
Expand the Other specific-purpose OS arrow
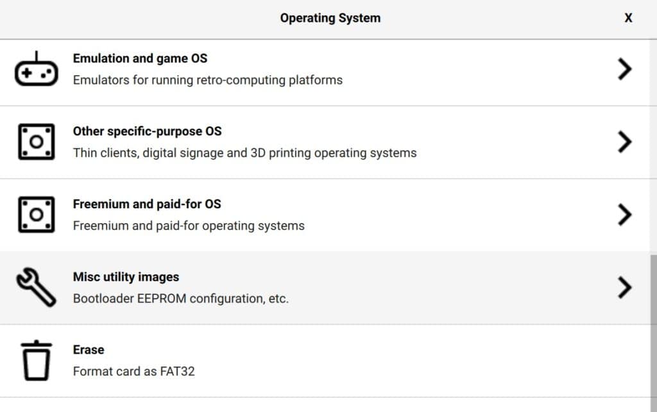coord(624,142)
